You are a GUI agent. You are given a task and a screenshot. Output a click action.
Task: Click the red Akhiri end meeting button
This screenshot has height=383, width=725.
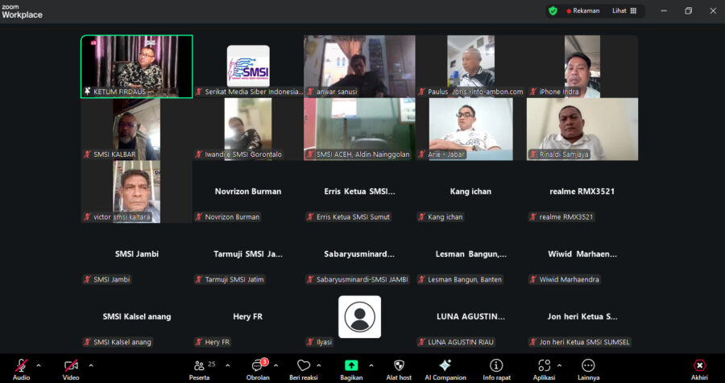tap(699, 366)
